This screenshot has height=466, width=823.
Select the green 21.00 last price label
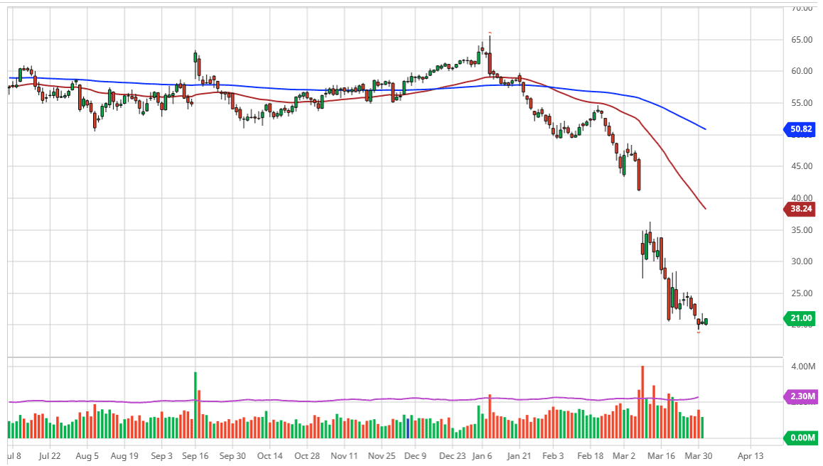[x=800, y=318]
